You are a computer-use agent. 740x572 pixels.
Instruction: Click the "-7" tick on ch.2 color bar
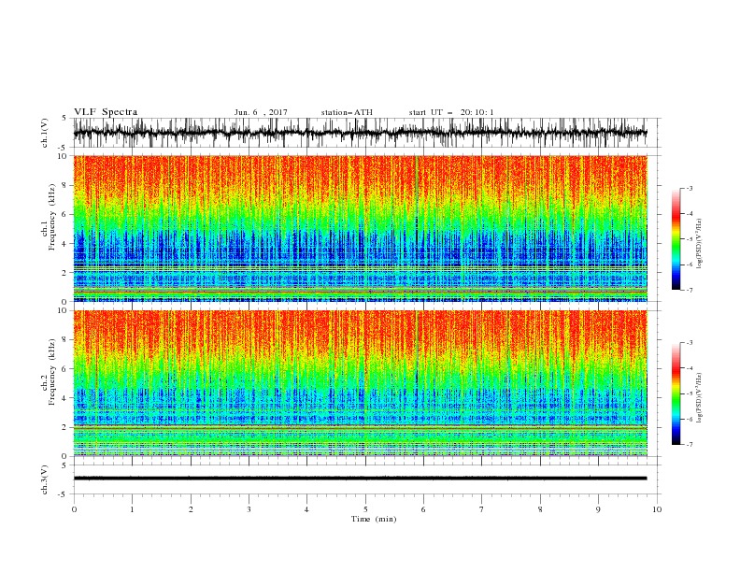689,445
